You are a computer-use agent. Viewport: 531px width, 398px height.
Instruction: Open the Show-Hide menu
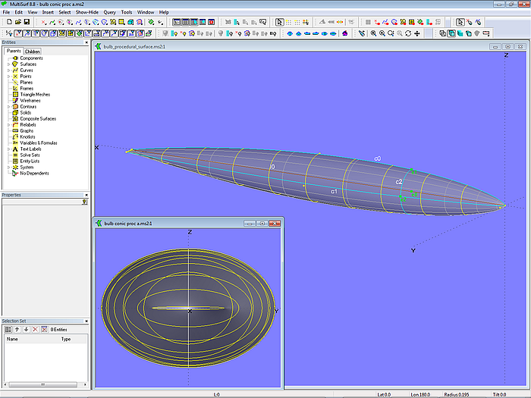(x=86, y=12)
